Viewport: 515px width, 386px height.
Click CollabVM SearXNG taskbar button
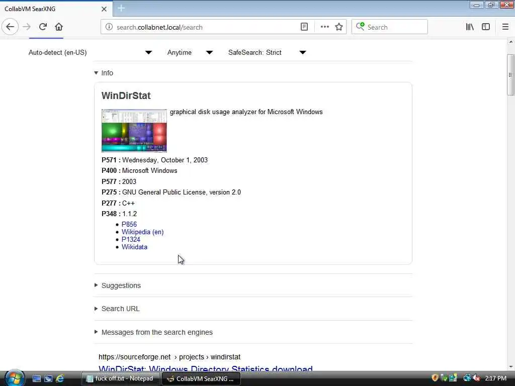pyautogui.click(x=201, y=378)
